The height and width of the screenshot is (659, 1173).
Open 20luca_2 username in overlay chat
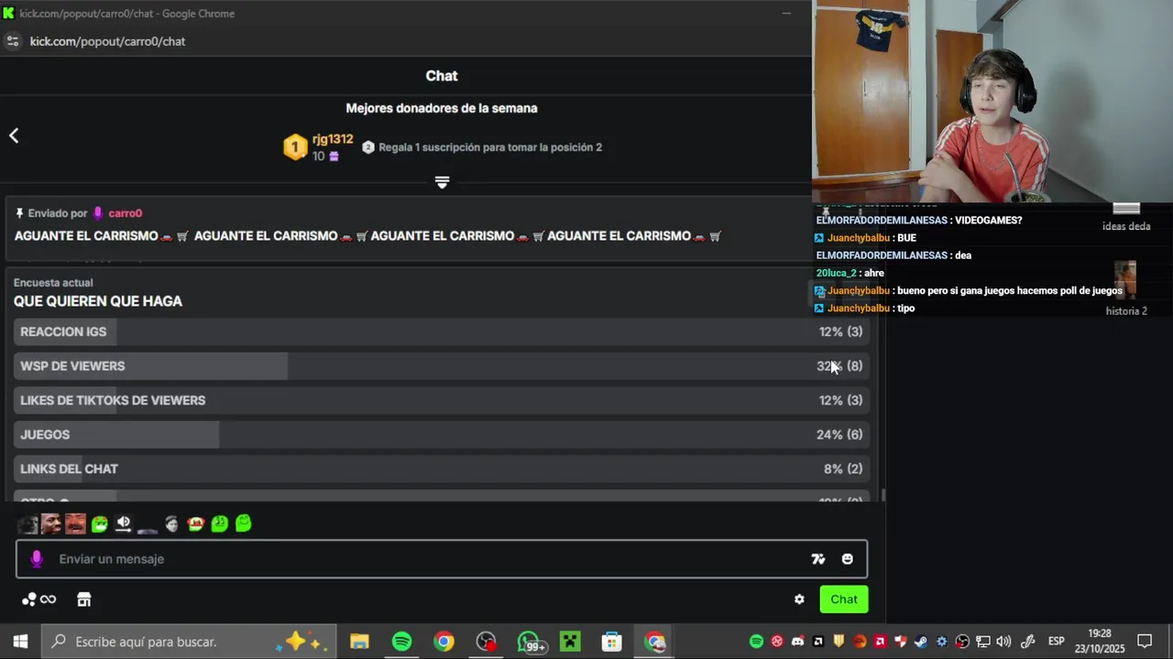pyautogui.click(x=836, y=273)
